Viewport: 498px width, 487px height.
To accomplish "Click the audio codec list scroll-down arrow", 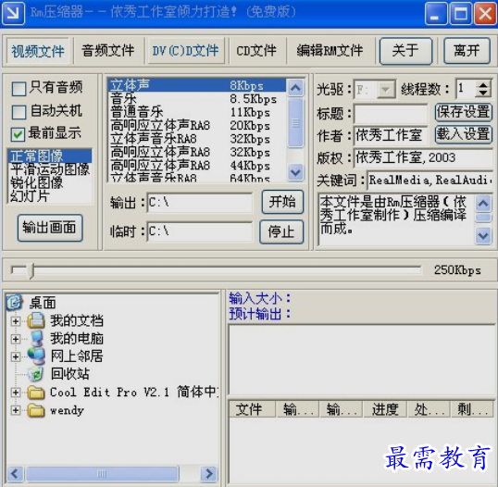I will tap(295, 173).
